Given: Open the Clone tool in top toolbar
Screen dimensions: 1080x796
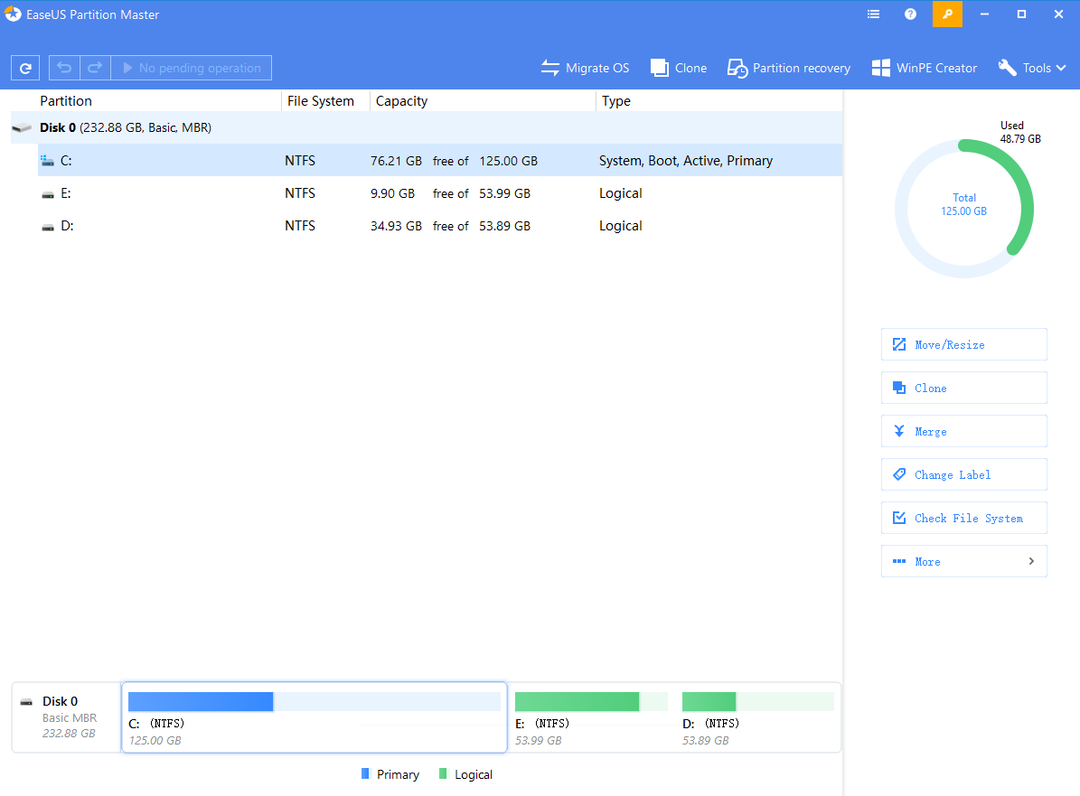Looking at the screenshot, I should pos(679,68).
